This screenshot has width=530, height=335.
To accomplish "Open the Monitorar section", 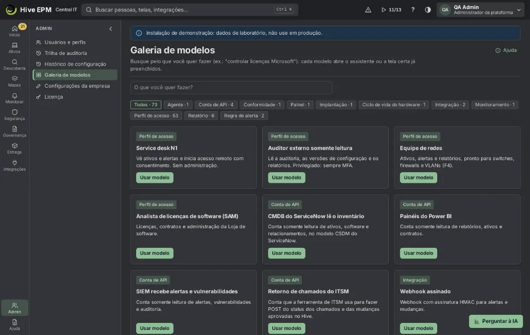I will click(x=15, y=98).
